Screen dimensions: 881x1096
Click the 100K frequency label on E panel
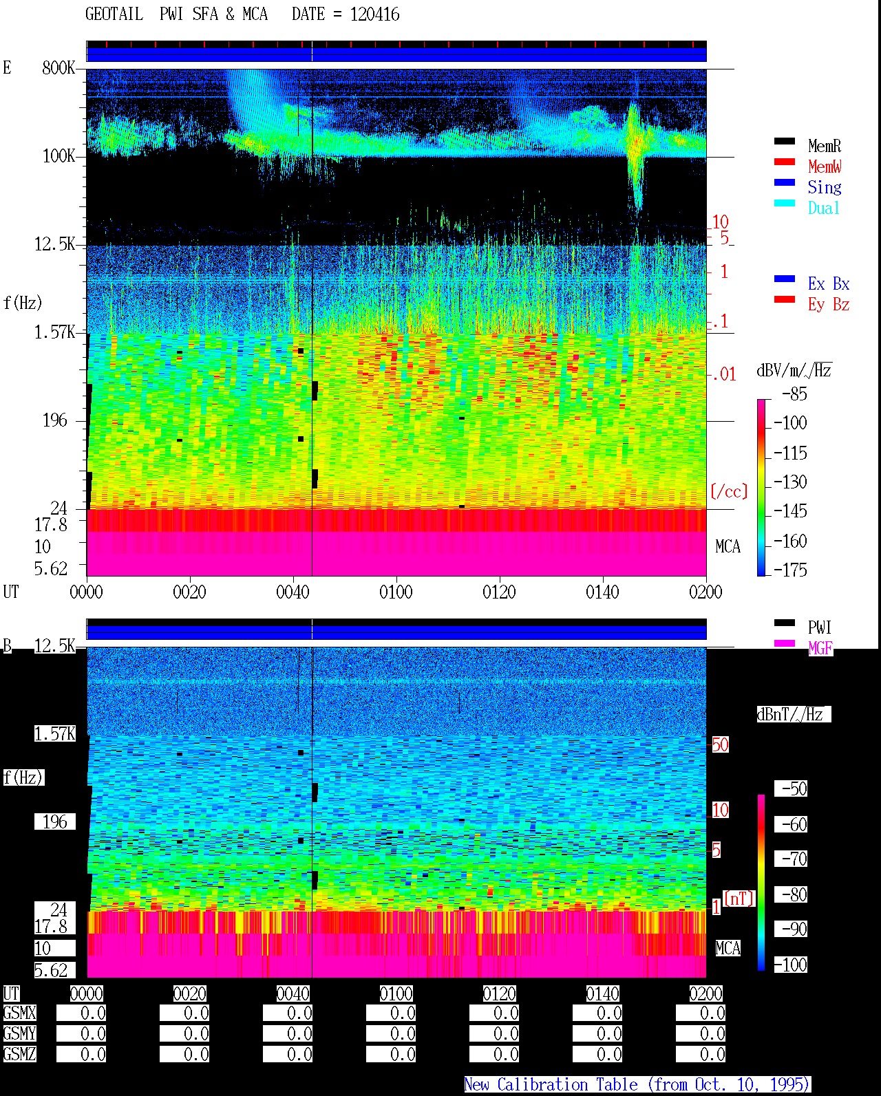click(59, 155)
